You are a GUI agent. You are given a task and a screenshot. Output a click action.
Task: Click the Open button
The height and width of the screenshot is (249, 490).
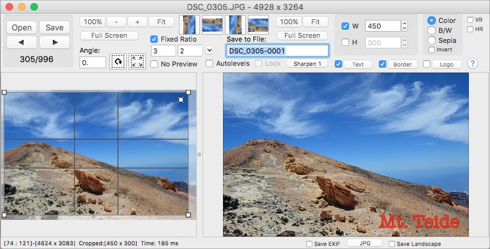[x=22, y=27]
